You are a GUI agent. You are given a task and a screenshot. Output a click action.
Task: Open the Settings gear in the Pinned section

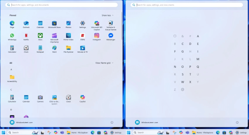(83, 24)
